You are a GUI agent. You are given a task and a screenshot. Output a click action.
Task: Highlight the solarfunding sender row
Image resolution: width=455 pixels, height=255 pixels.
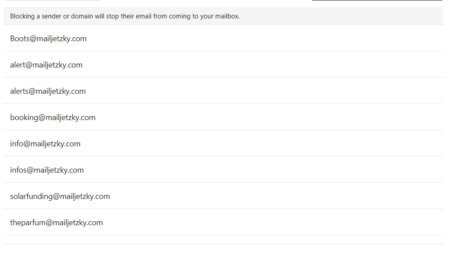coord(223,196)
